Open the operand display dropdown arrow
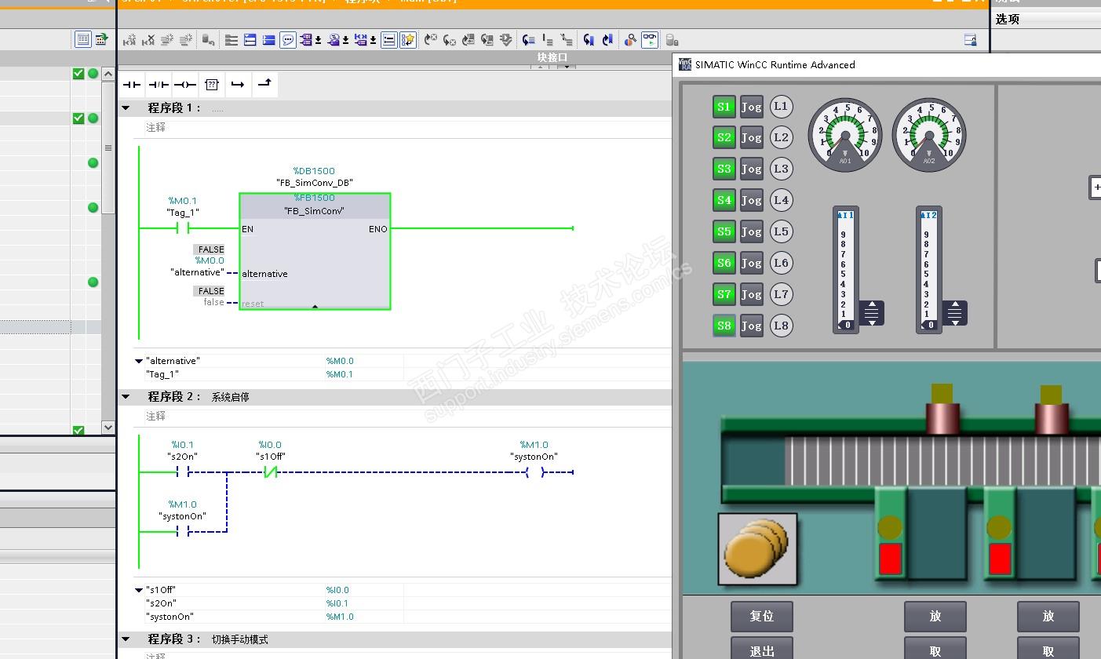This screenshot has height=659, width=1101. coord(319,41)
